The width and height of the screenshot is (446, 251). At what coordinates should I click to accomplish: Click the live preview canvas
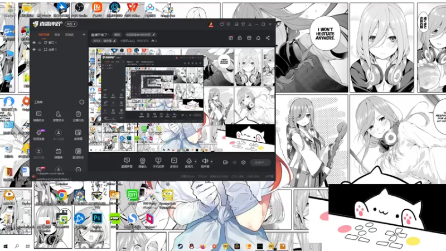(x=182, y=100)
